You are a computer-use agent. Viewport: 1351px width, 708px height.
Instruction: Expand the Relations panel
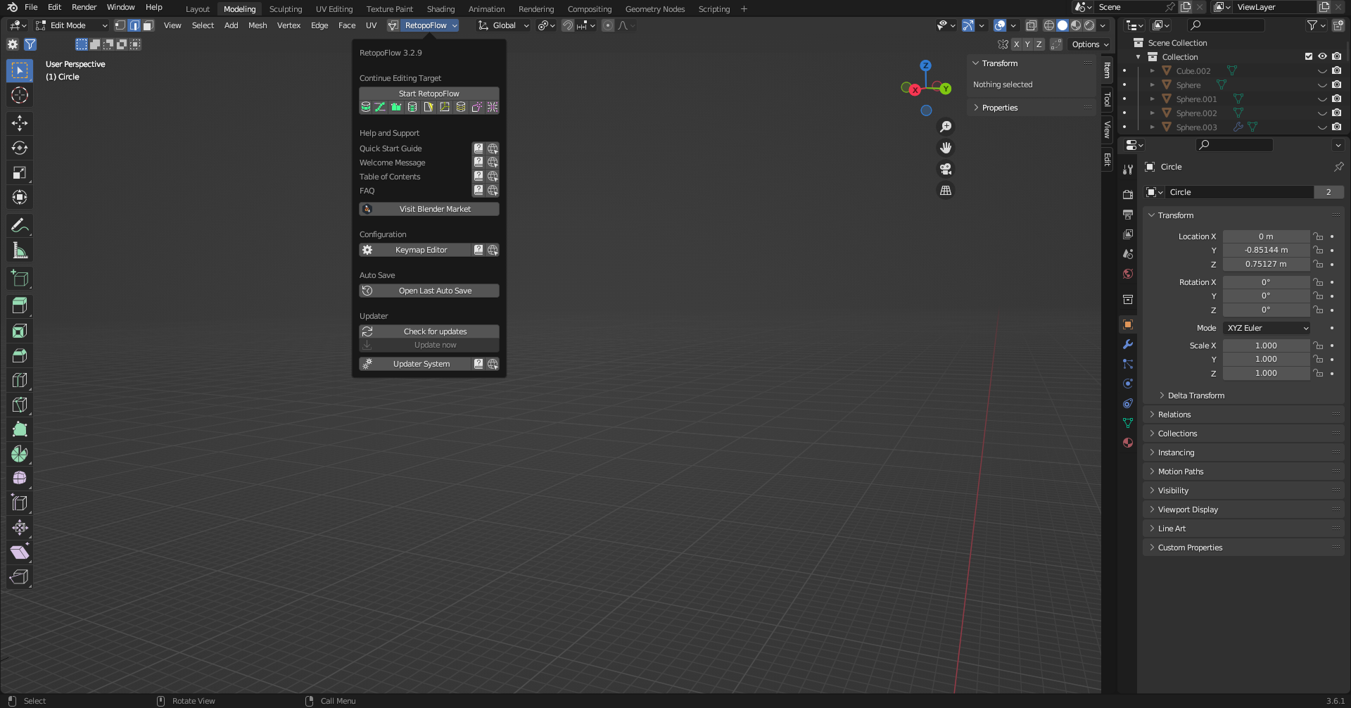[1244, 415]
